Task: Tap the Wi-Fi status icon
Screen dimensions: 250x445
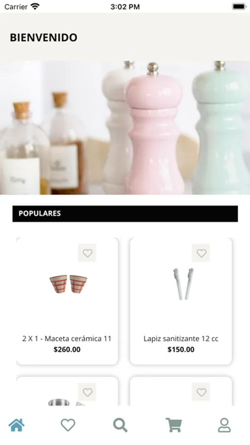Action: [x=35, y=6]
